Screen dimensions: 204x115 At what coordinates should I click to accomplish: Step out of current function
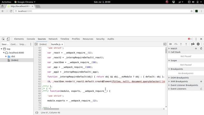point(186,44)
